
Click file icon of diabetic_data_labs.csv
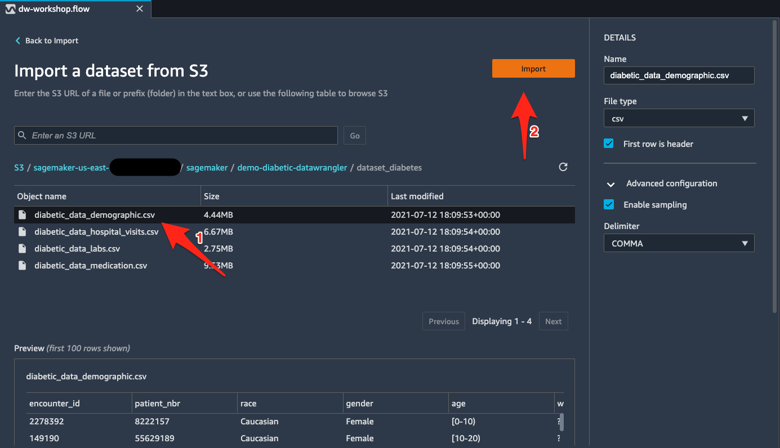(23, 248)
